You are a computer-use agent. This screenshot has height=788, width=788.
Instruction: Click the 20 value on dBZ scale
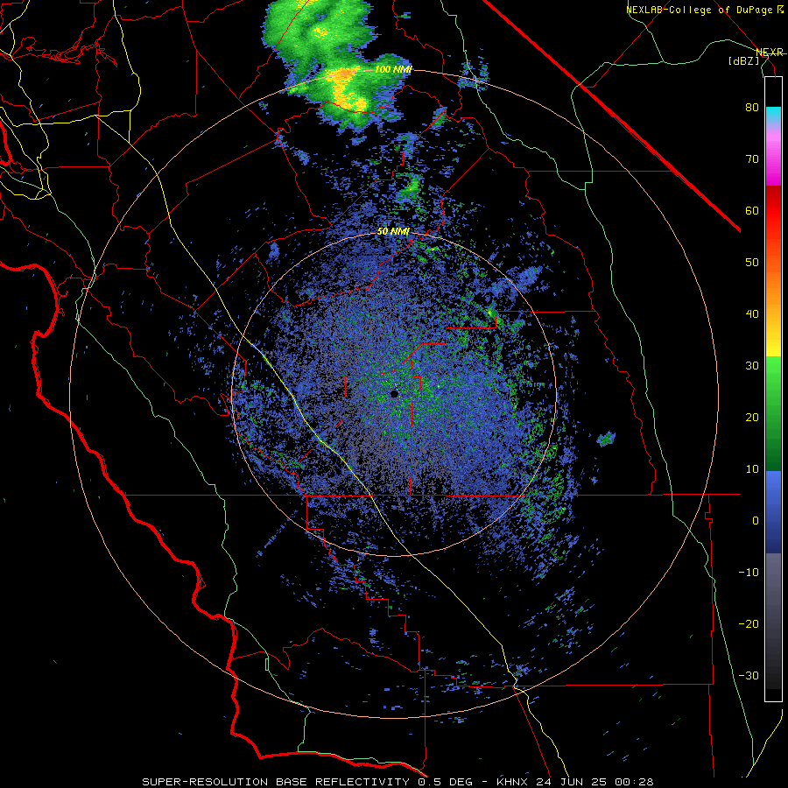pyautogui.click(x=752, y=417)
